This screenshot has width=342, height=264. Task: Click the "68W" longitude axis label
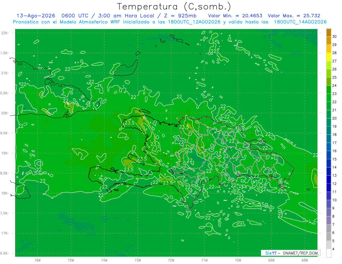(x=305, y=260)
